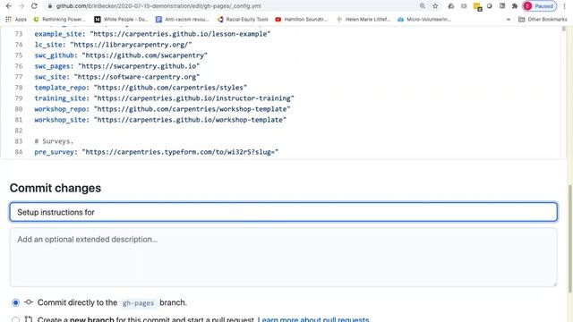Click the swc_github key on line 75
The width and height of the screenshot is (573, 322).
(x=56, y=55)
